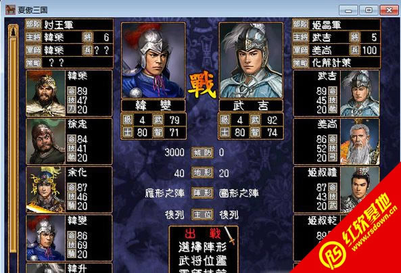Click the 地形 terrain label icon
The width and height of the screenshot is (401, 273).
point(202,173)
